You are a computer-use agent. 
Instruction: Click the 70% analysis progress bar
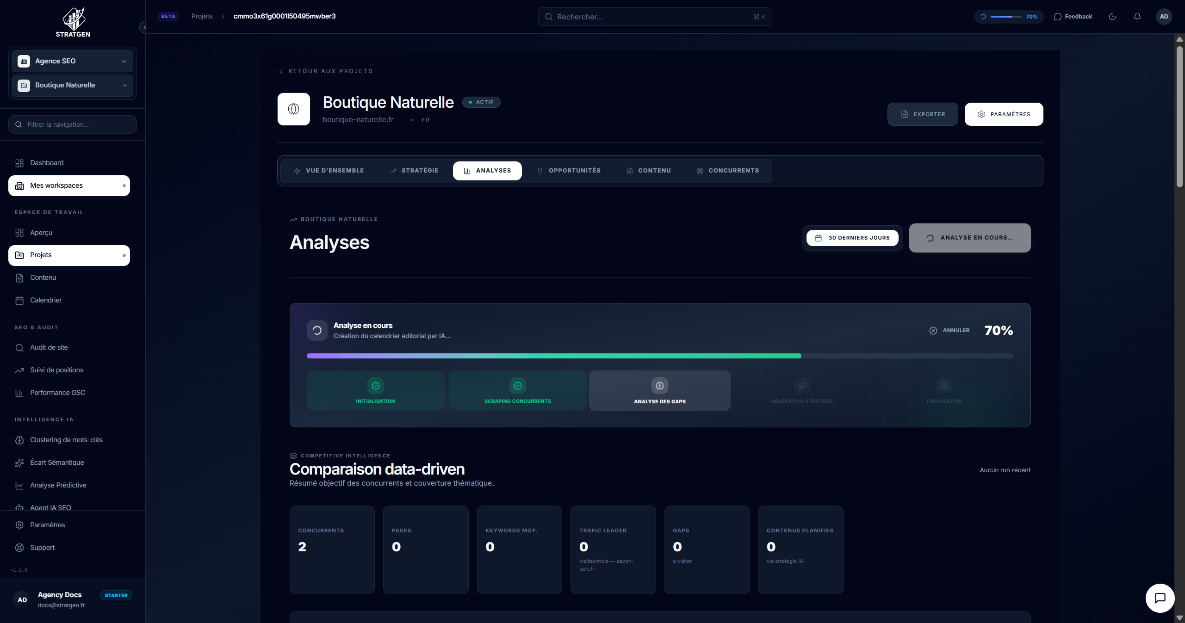659,356
